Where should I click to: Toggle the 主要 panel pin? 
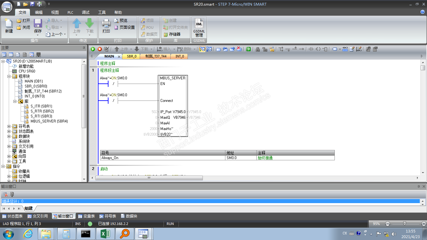point(84,47)
